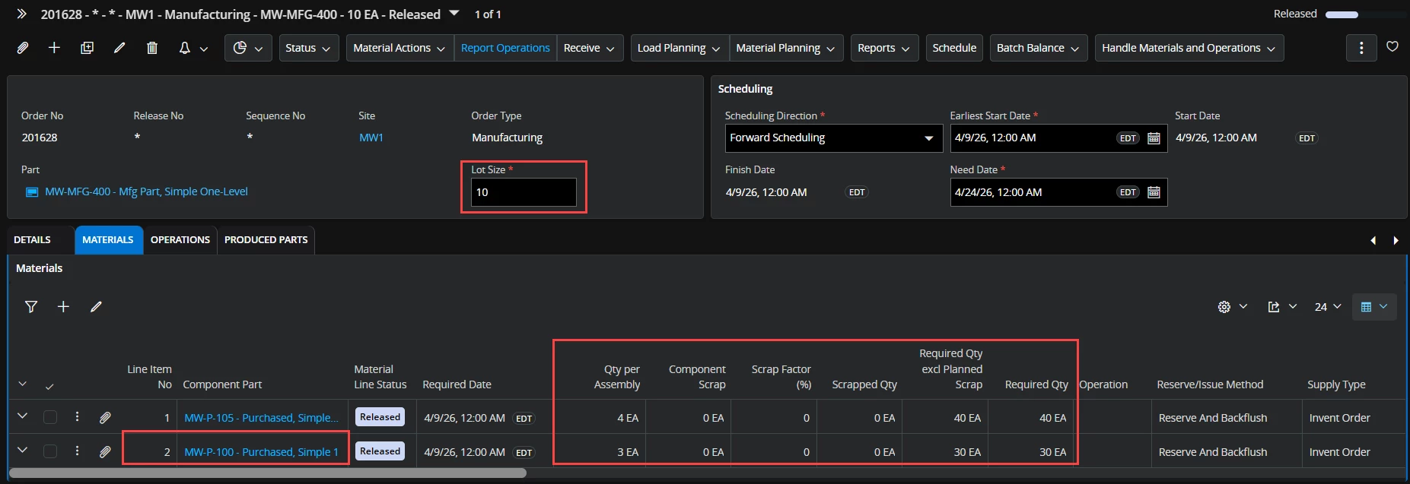Toggle the select-all rows checkmark header
The image size is (1410, 484).
pos(49,386)
